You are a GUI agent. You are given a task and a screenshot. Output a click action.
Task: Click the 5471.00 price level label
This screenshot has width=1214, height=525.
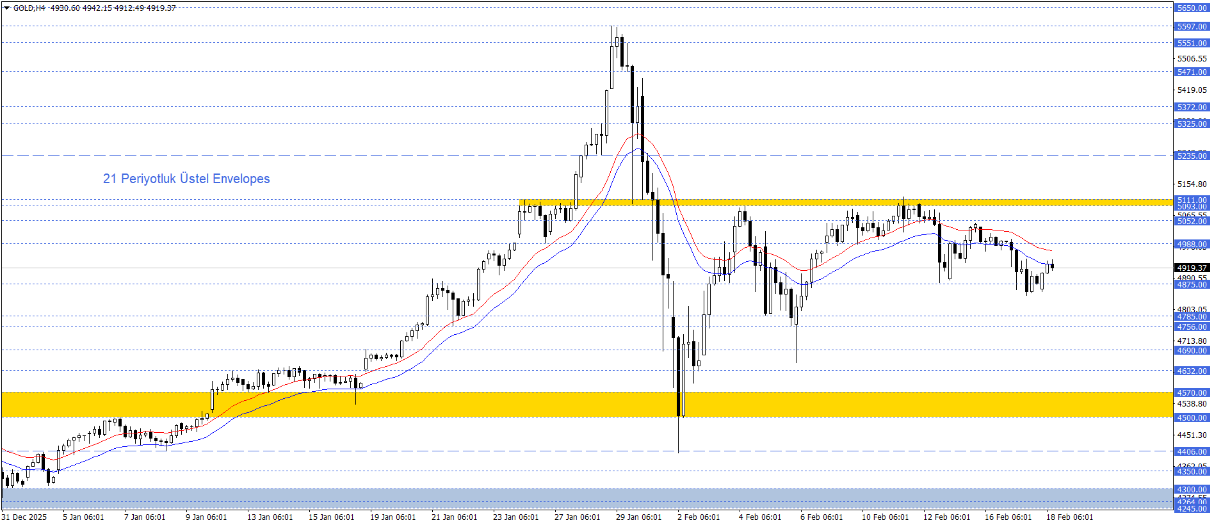point(1192,72)
